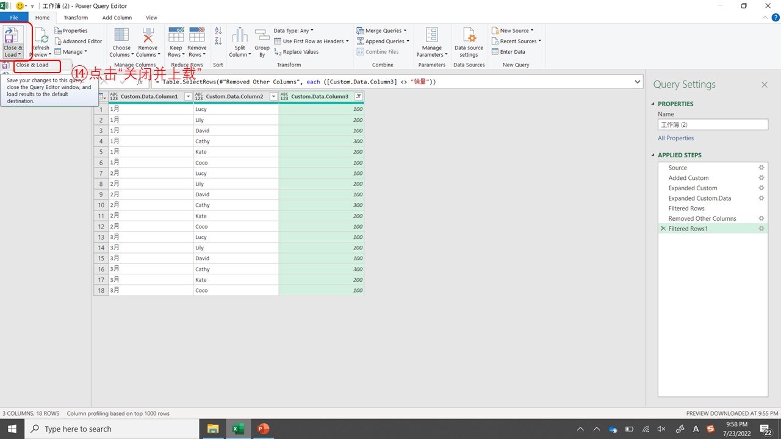Screen dimensions: 781x439
Task: Expand the Use First Row as Headers dropdown
Action: (x=347, y=41)
